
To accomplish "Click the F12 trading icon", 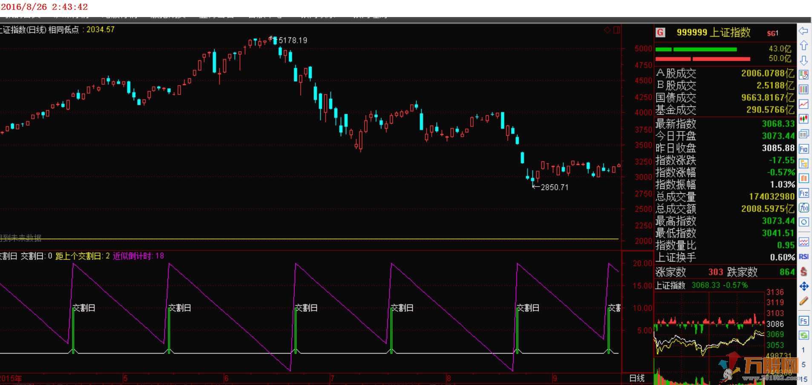I will [x=803, y=193].
